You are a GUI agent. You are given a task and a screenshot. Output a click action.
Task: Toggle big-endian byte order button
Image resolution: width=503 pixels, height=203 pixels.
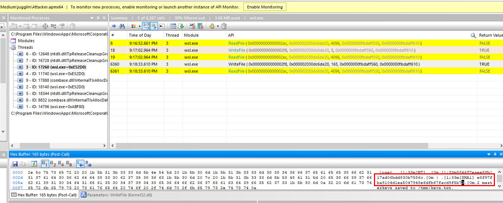[88, 164]
